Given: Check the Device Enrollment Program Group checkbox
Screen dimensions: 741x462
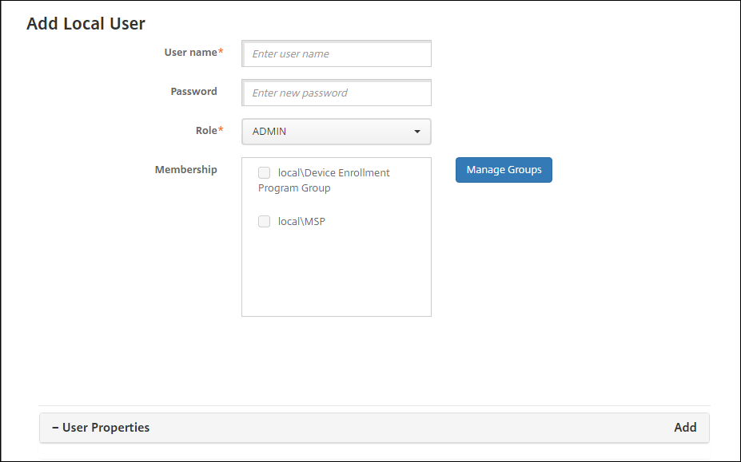Looking at the screenshot, I should click(264, 172).
